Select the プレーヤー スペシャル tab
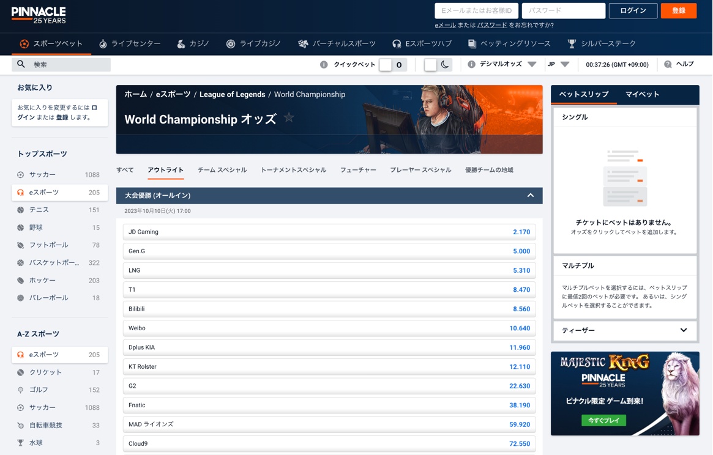The height and width of the screenshot is (455, 713). click(x=420, y=170)
